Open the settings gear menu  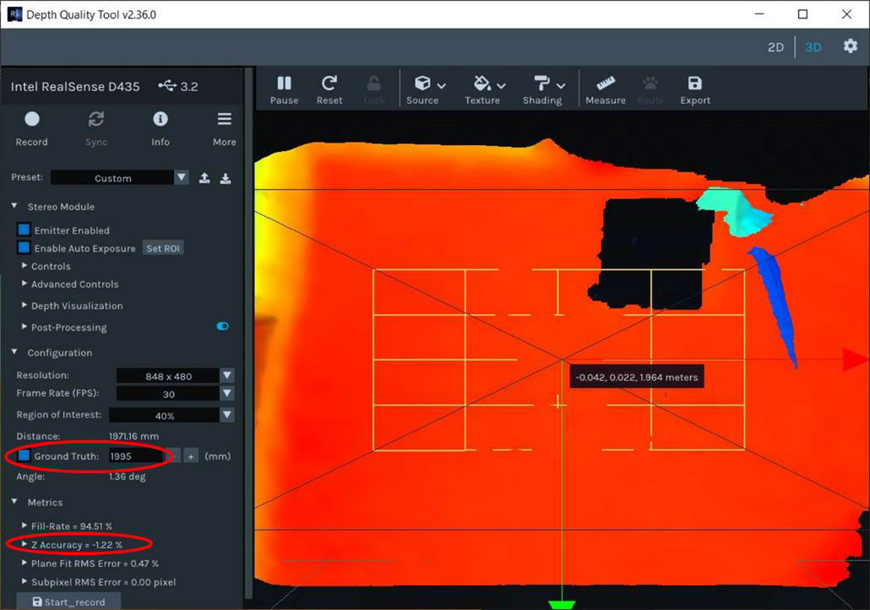click(x=850, y=47)
